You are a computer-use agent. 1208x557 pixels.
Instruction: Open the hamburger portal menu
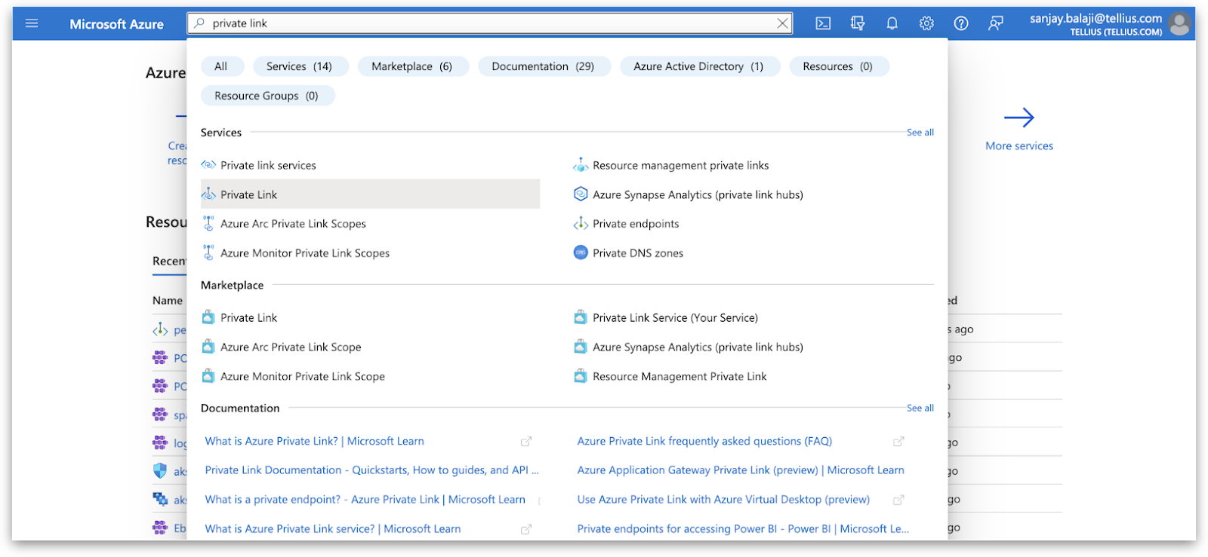pos(32,23)
